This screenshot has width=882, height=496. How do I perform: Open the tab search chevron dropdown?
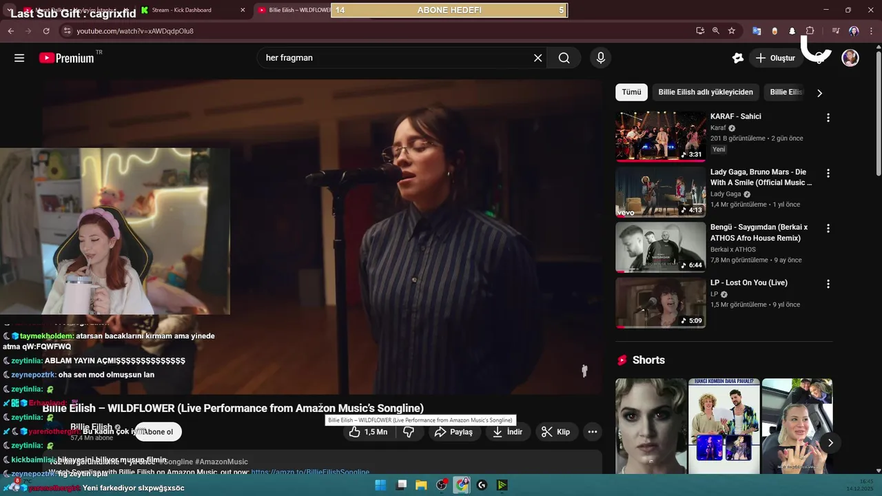coord(11,10)
